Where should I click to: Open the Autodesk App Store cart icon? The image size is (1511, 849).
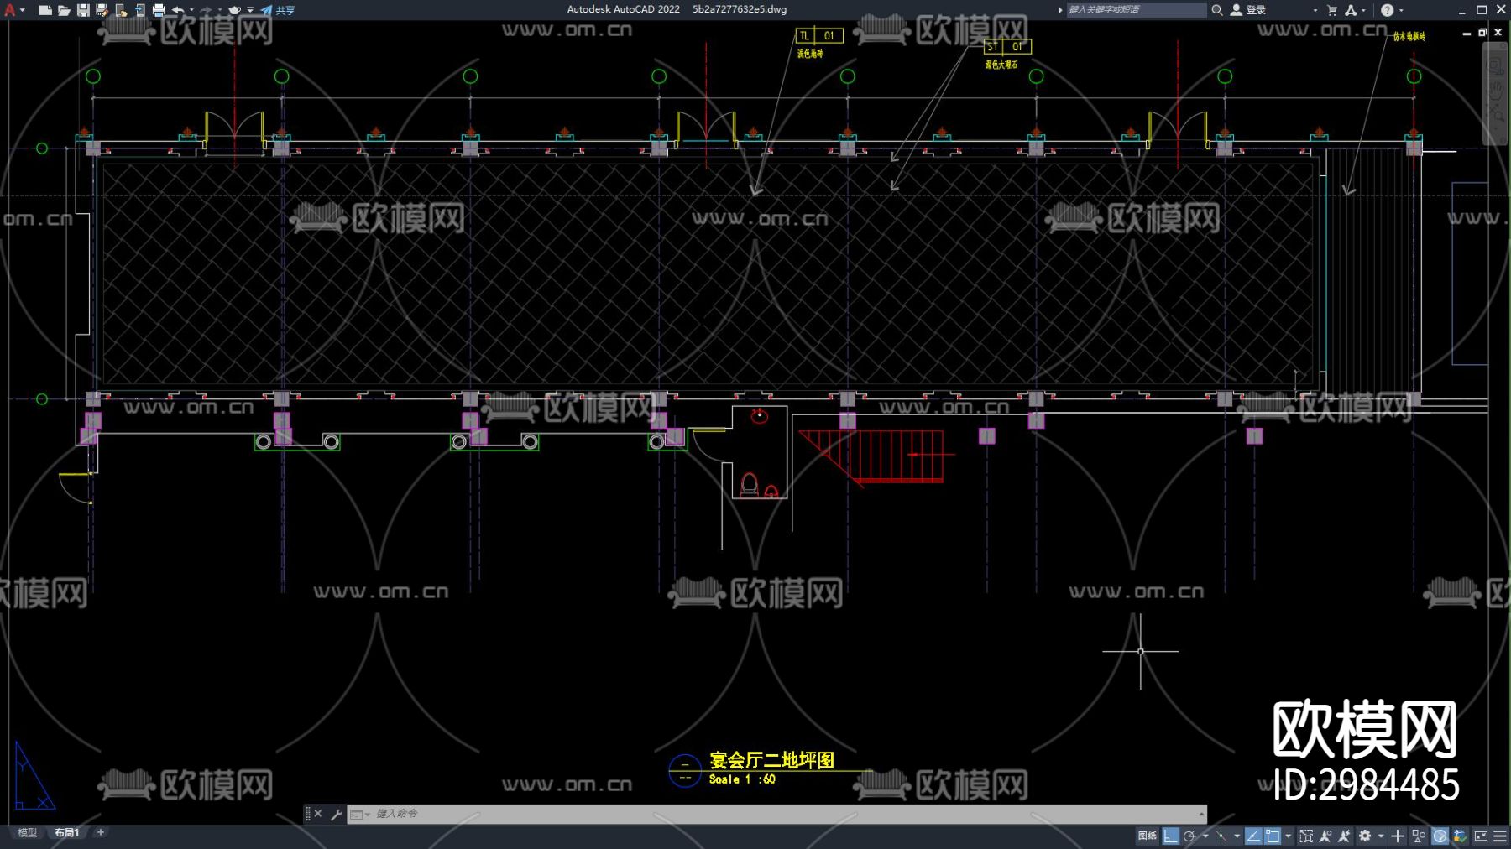point(1331,10)
